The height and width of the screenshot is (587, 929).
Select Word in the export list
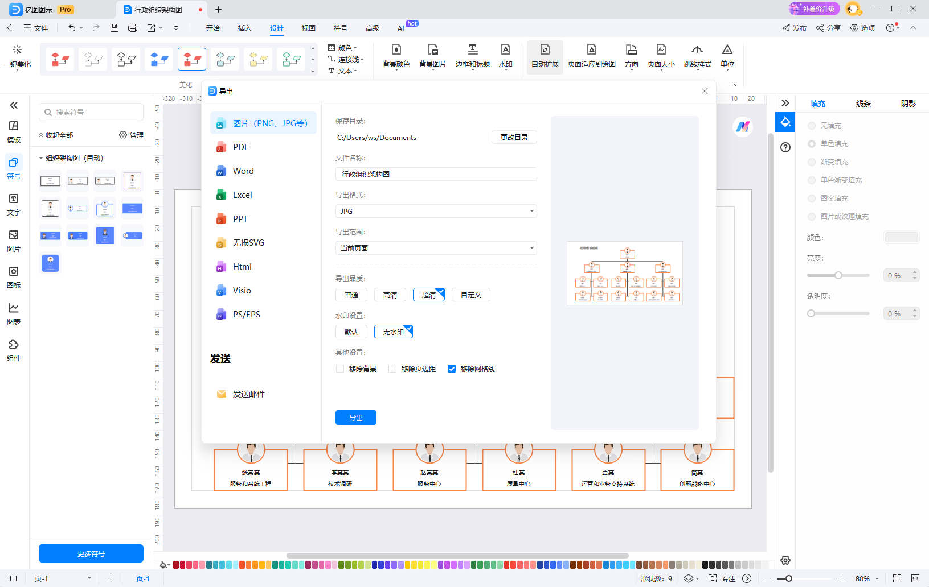[263, 171]
